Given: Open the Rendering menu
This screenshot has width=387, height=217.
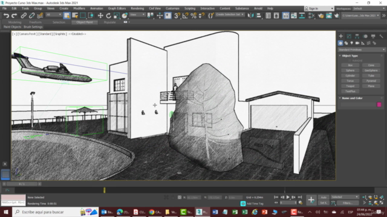Looking at the screenshot, I should click(137, 8).
